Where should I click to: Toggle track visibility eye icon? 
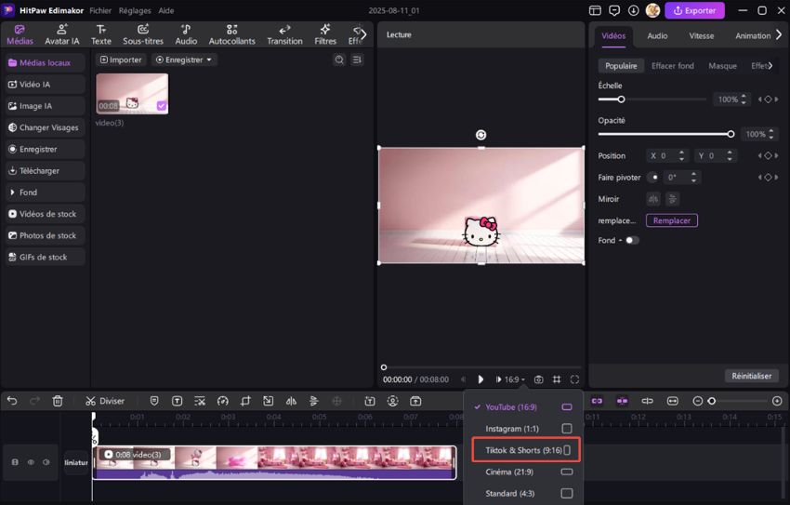pos(30,462)
